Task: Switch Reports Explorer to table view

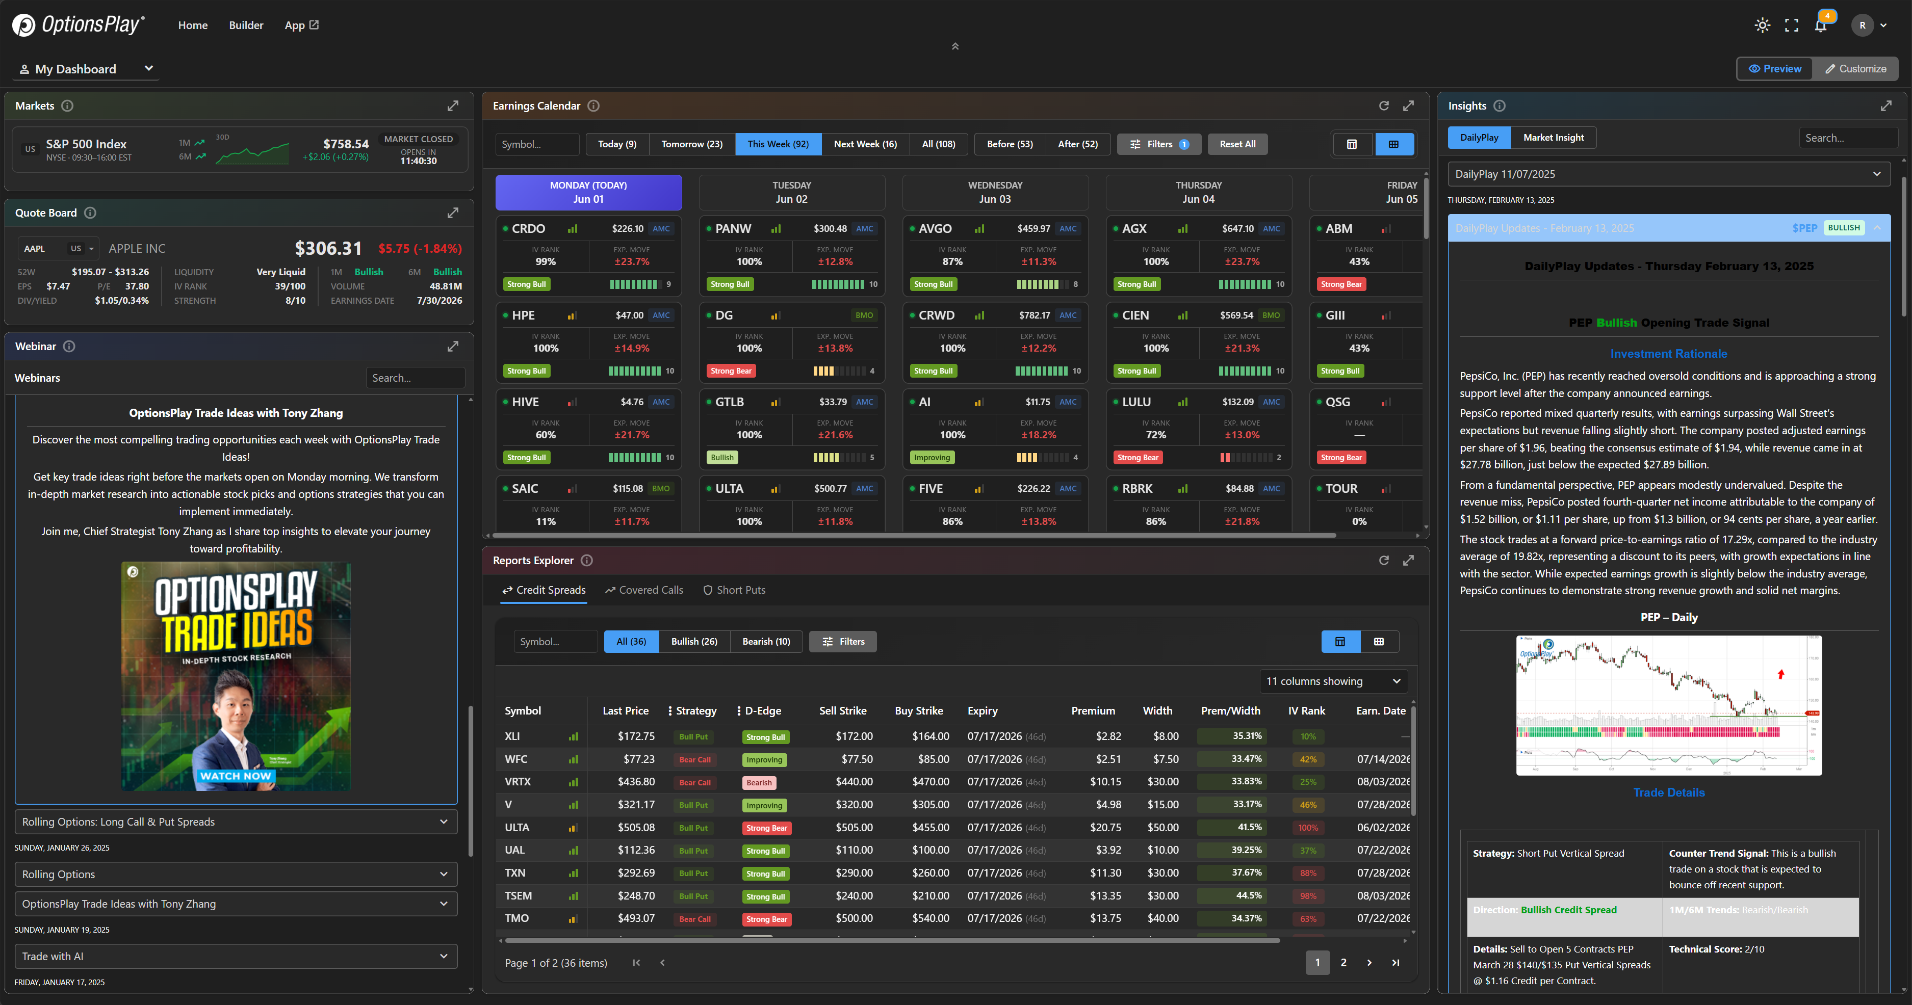Action: click(x=1340, y=642)
